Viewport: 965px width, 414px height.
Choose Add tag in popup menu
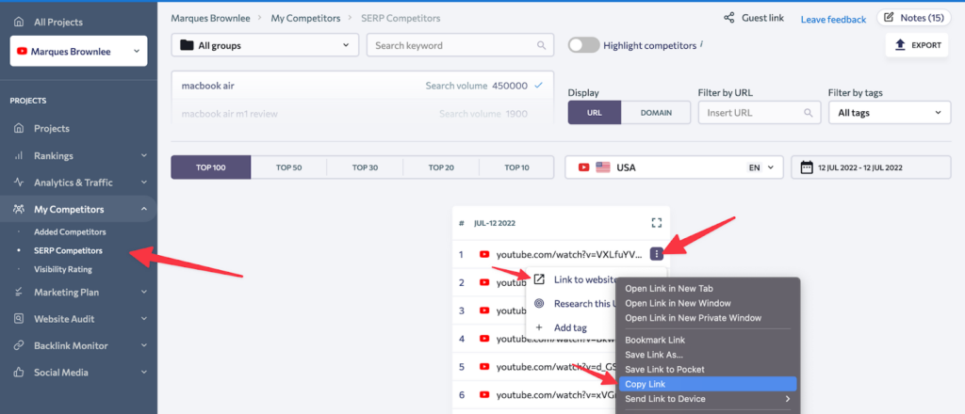[x=570, y=328]
